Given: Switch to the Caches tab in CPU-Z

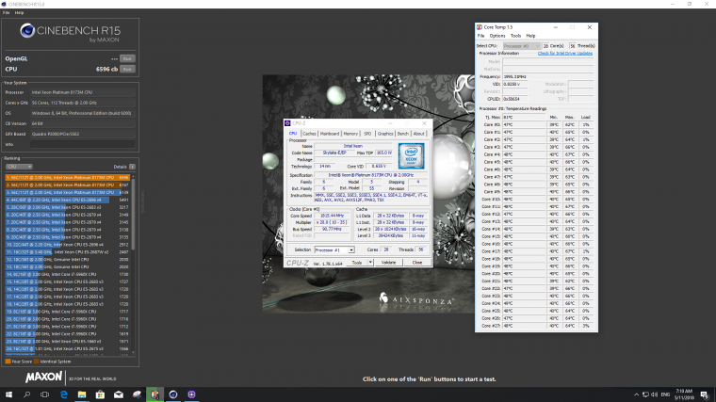Looking at the screenshot, I should pos(309,134).
